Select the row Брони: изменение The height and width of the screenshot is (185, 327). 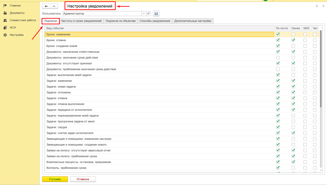159,34
